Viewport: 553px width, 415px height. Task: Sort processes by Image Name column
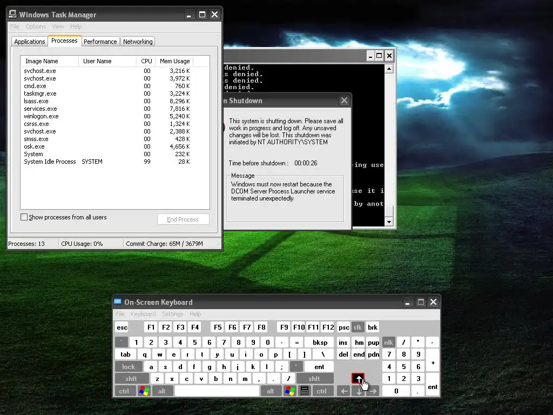[50, 61]
